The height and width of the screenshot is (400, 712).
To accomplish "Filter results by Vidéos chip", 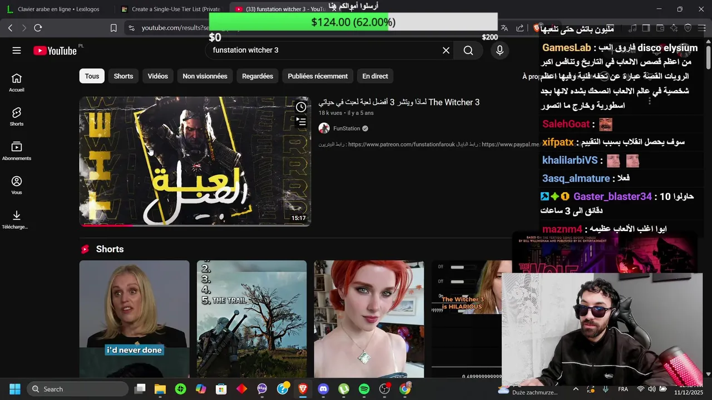I will [x=158, y=76].
